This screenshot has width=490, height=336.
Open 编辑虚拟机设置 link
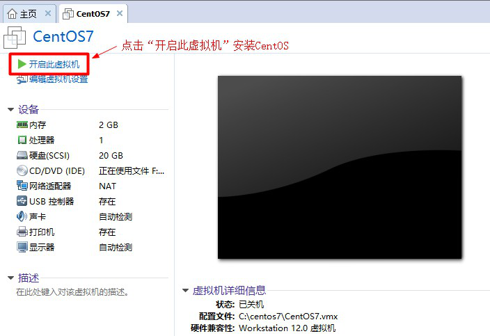[58, 79]
